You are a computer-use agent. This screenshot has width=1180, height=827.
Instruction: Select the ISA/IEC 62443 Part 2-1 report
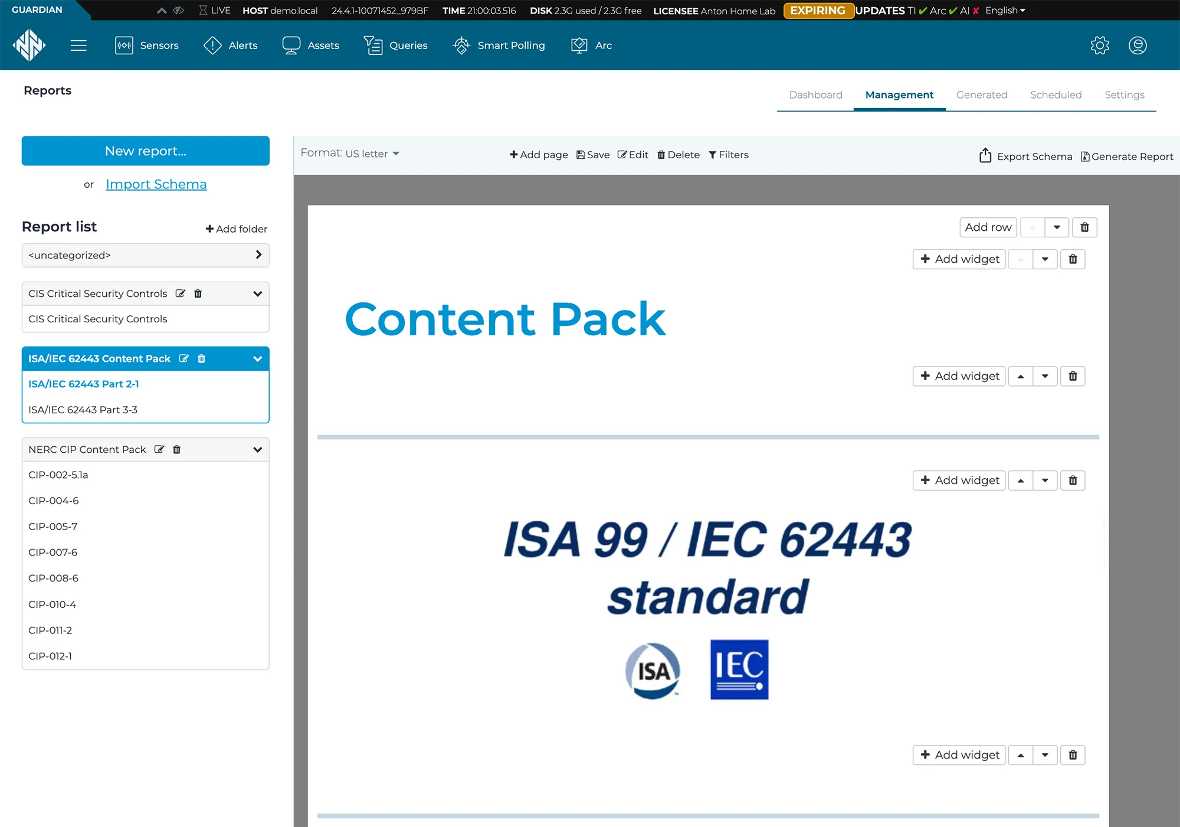pyautogui.click(x=145, y=384)
